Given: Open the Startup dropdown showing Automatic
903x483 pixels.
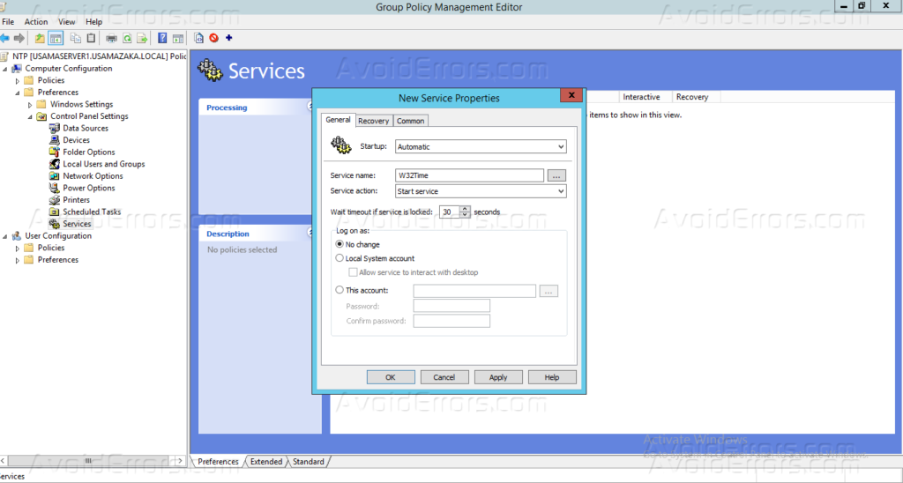Looking at the screenshot, I should 480,147.
